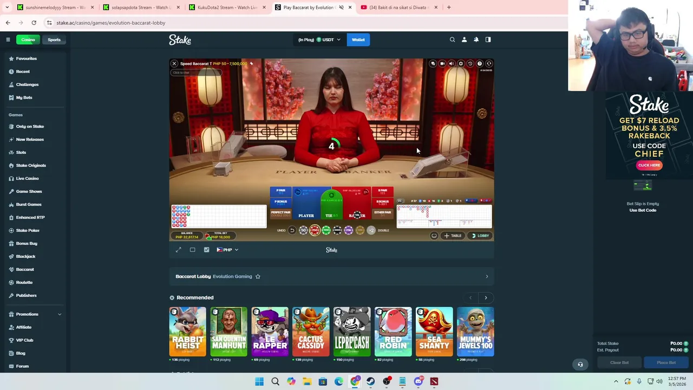Open the USDT balance dropdown
This screenshot has height=390, width=693.
[319, 40]
